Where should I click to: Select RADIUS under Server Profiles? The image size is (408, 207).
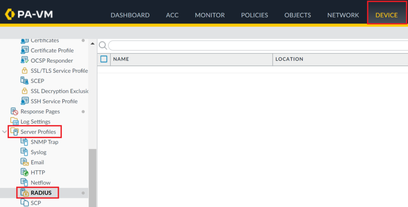(x=41, y=193)
